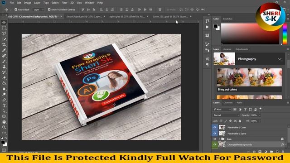Switch to the spine.psd document tab
The width and height of the screenshot is (290, 163).
pyautogui.click(x=127, y=16)
